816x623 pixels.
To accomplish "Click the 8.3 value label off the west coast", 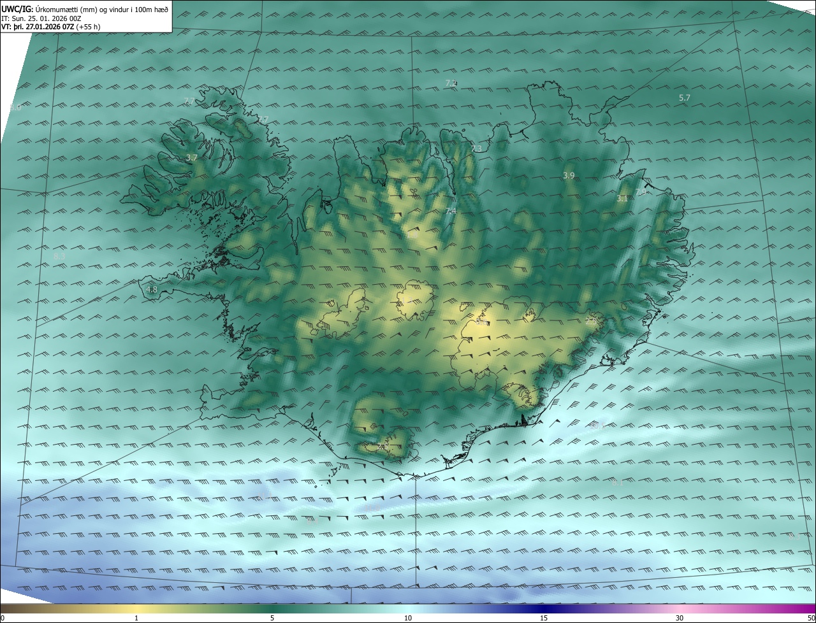I will tap(59, 256).
